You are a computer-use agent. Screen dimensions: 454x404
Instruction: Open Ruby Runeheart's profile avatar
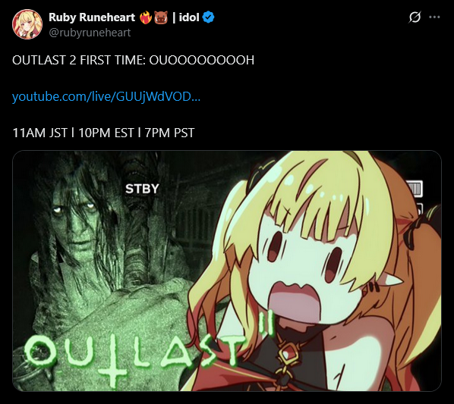pos(27,24)
